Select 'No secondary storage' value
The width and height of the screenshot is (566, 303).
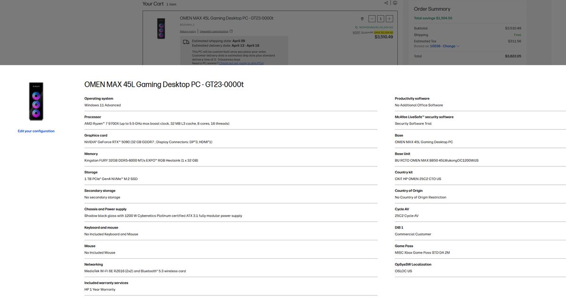click(102, 197)
